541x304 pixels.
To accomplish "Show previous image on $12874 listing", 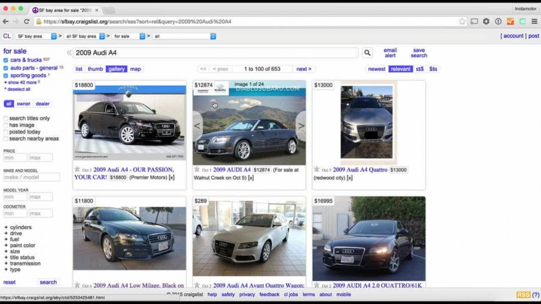I will [197, 126].
